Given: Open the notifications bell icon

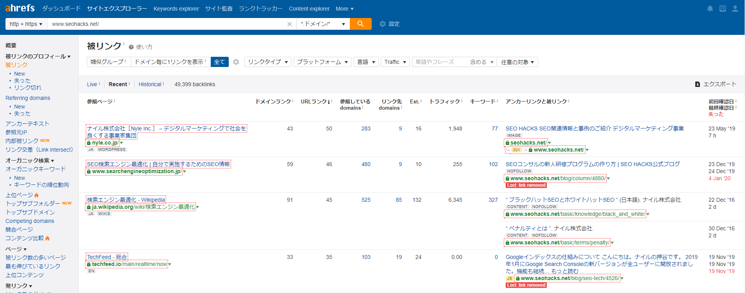Looking at the screenshot, I should coord(710,9).
